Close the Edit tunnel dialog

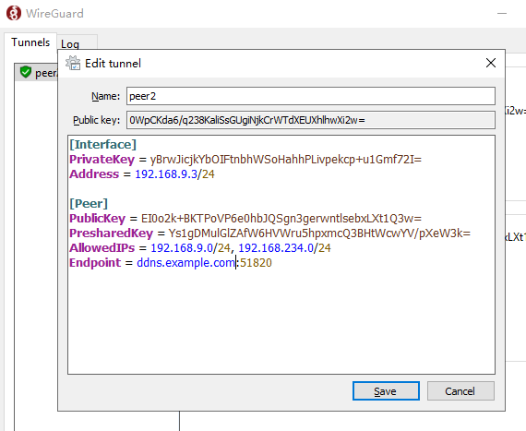click(490, 63)
